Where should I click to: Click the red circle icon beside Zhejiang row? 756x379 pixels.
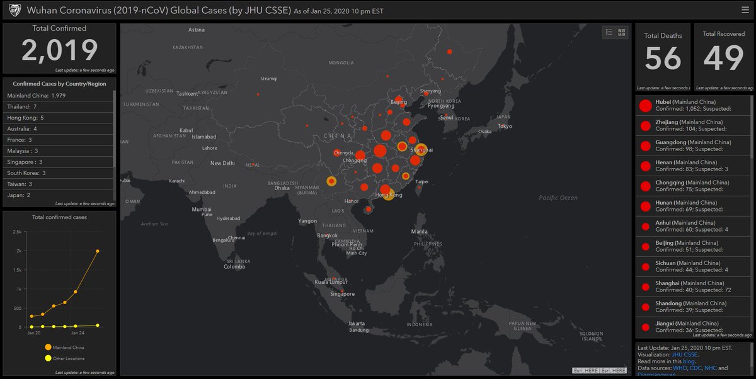coord(645,125)
